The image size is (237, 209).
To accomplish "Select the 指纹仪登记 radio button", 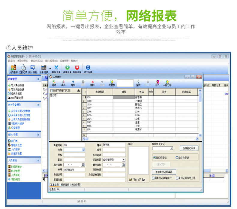I will [x=177, y=158].
